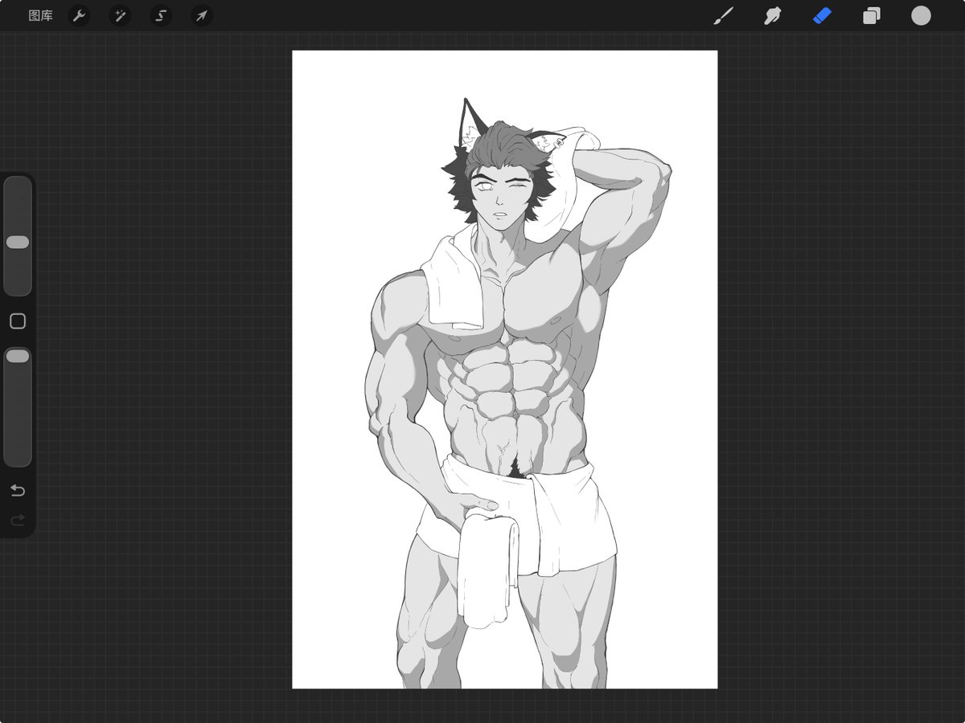Redo the last action

(x=18, y=521)
